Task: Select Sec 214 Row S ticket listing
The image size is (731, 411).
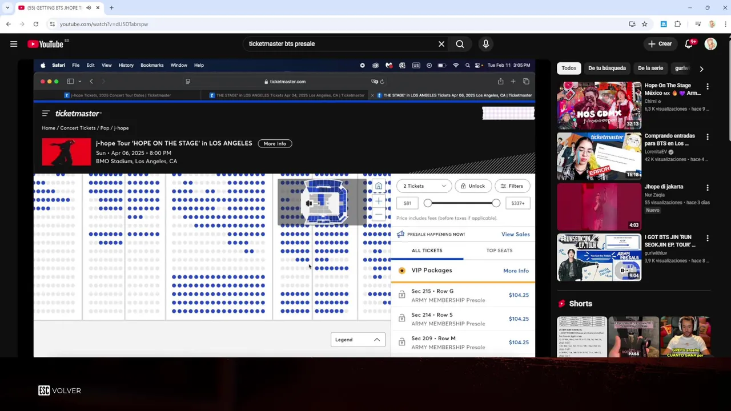Action: click(463, 319)
